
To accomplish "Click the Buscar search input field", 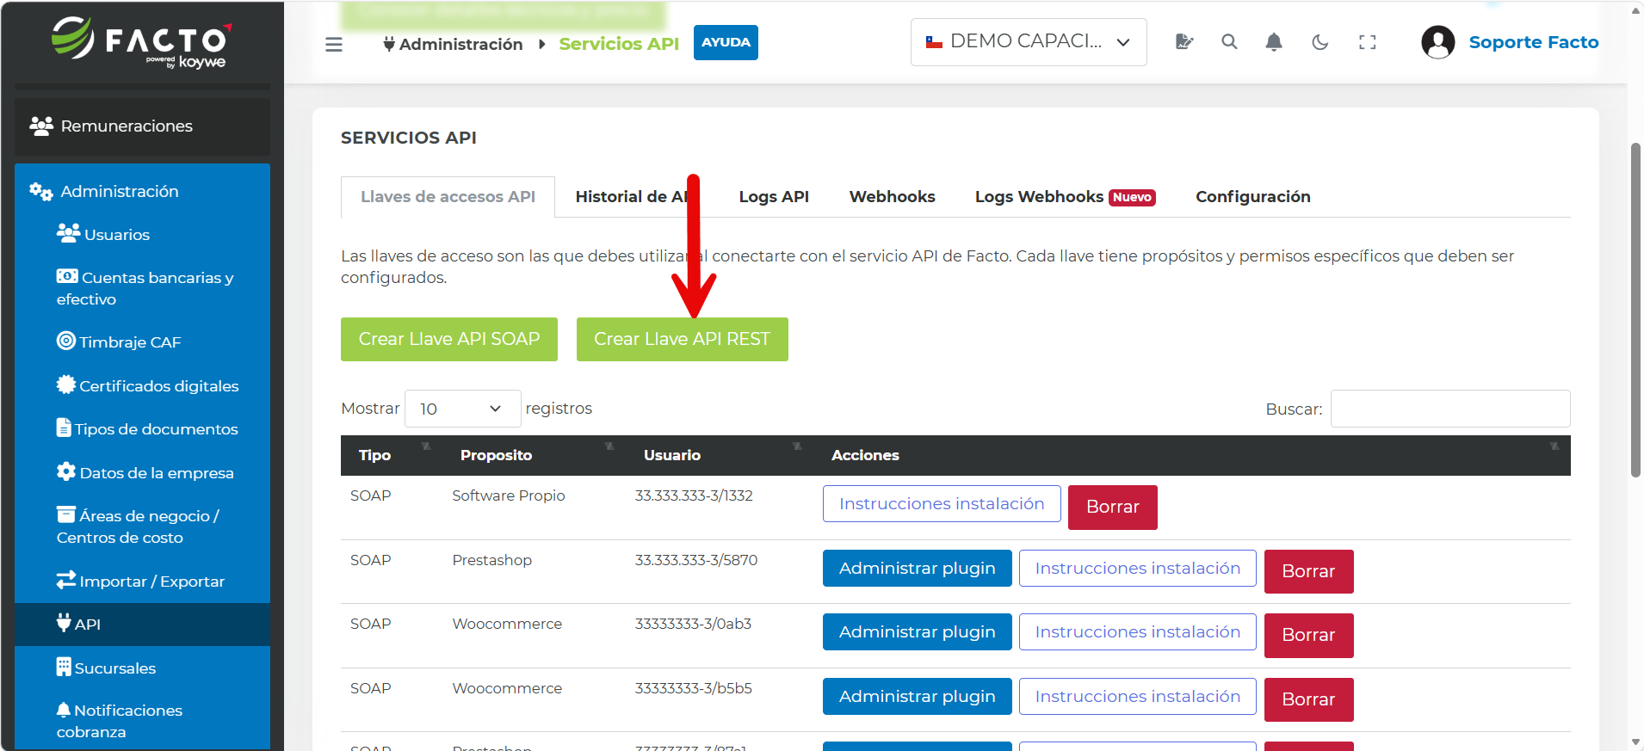I will 1450,409.
